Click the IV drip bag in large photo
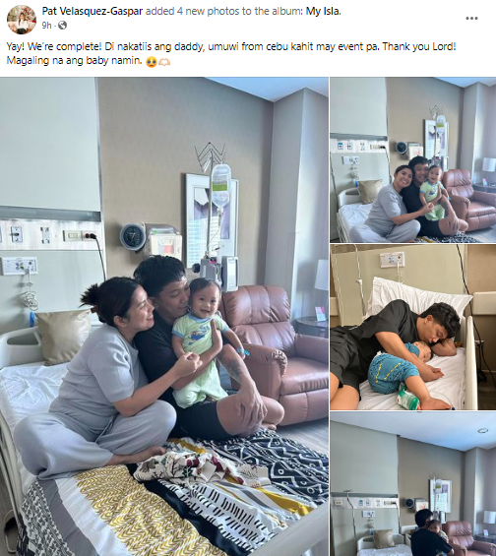This screenshot has width=496, height=556. coord(220,185)
